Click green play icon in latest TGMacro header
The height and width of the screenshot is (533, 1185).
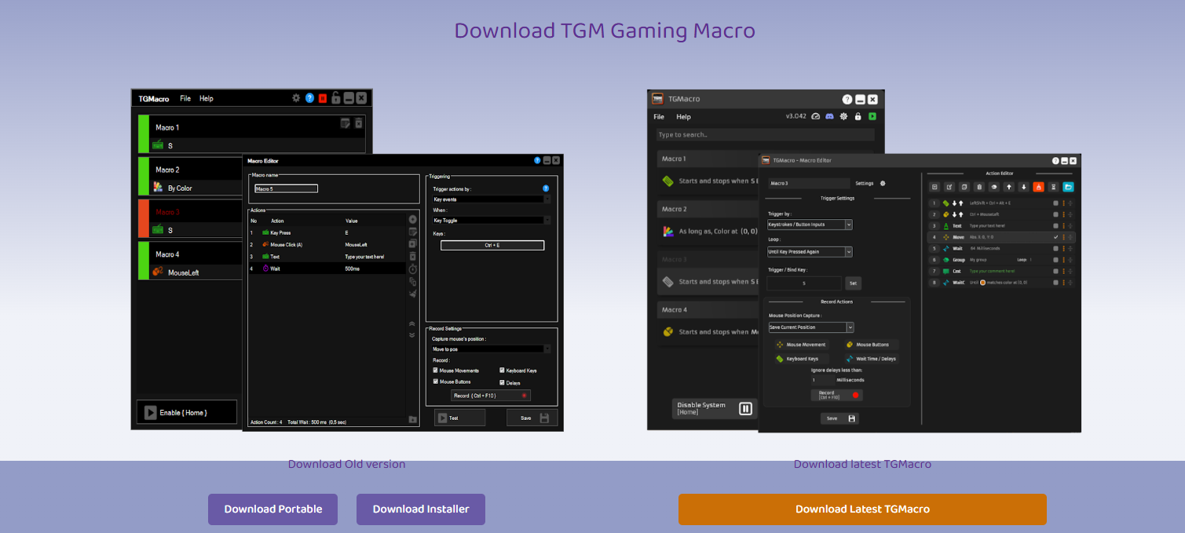point(872,116)
